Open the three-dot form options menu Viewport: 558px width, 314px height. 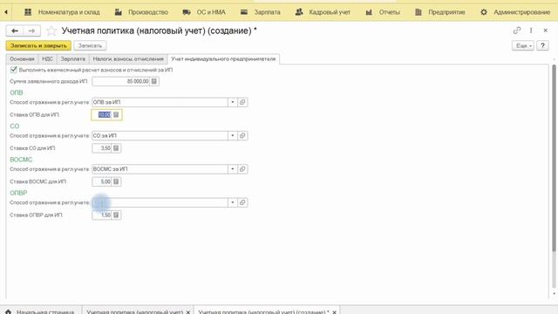point(531,31)
